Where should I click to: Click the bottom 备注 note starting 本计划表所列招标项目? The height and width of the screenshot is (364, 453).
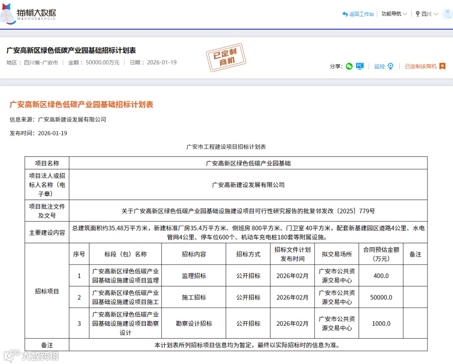[248, 345]
